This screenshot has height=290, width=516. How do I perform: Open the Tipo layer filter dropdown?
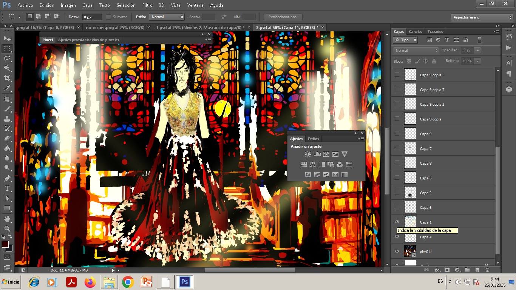405,40
